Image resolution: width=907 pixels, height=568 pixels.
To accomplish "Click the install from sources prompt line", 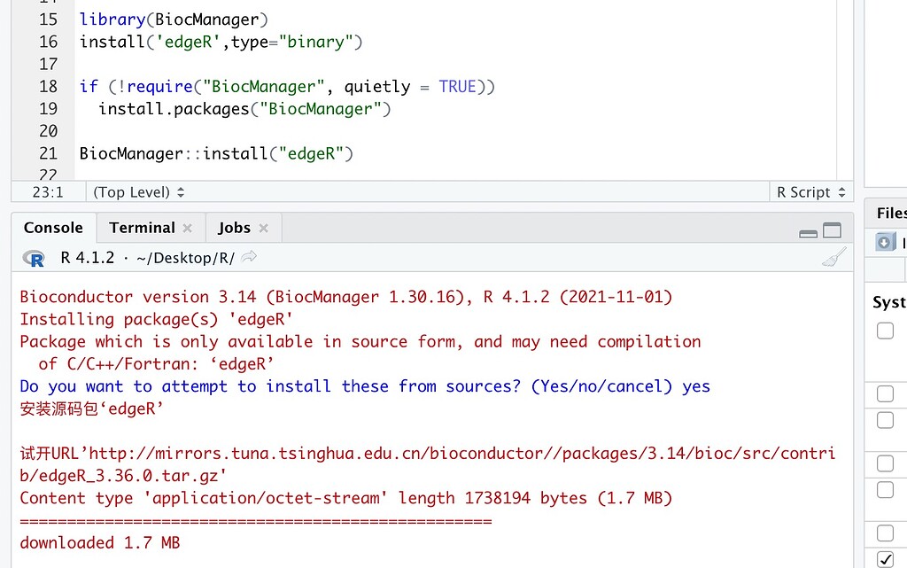I will tap(365, 386).
